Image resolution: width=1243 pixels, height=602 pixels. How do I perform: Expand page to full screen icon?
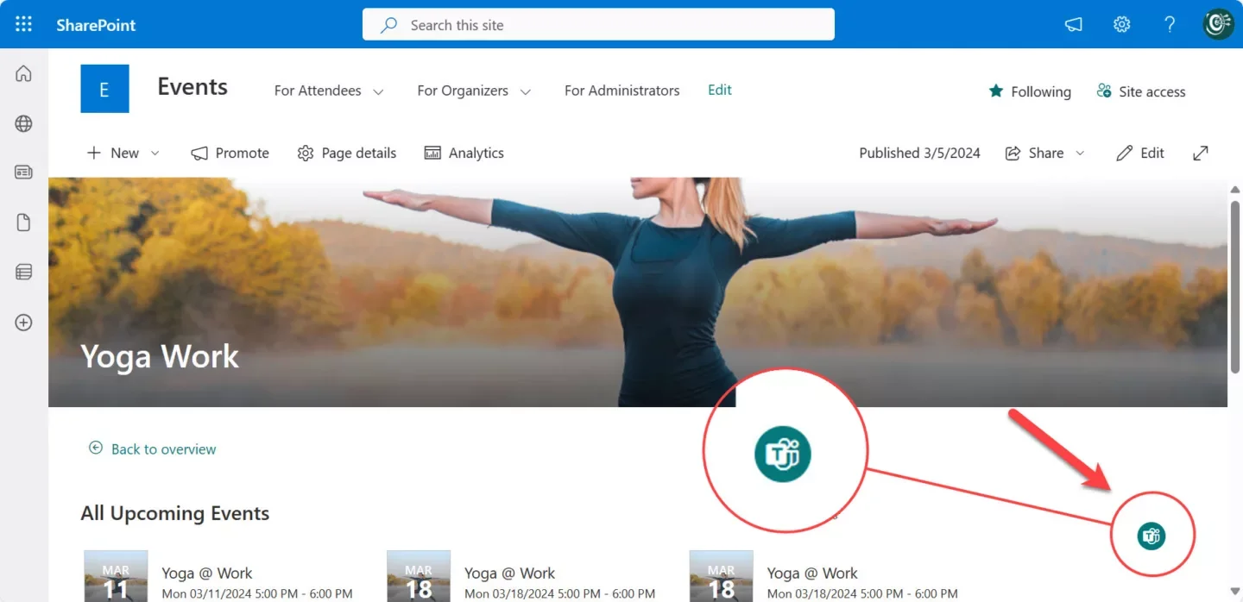click(1200, 153)
